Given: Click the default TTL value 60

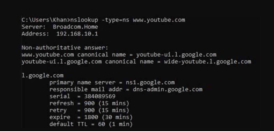Looking at the screenshot, I should point(102,124).
